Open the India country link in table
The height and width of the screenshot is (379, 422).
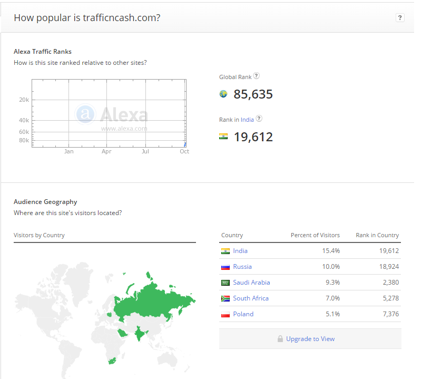[x=240, y=251]
